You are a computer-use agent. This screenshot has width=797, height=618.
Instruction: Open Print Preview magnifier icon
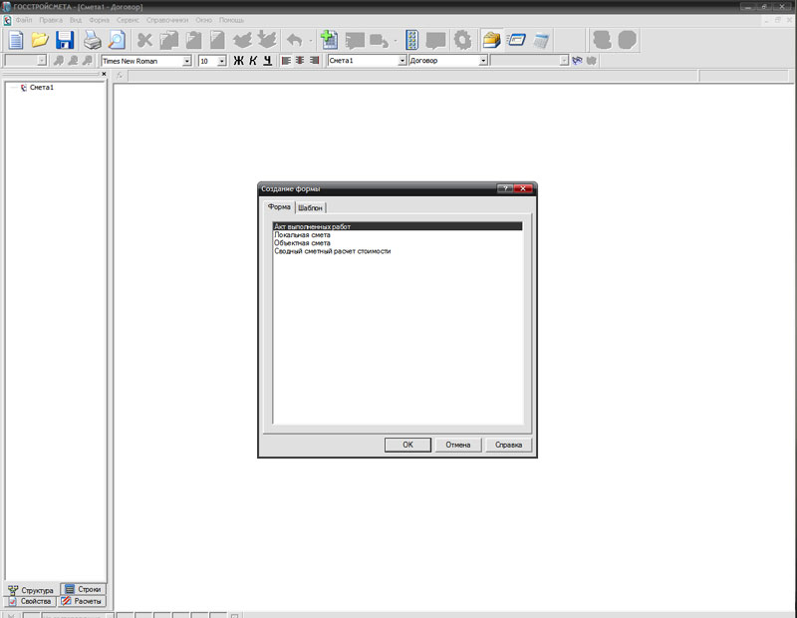(118, 40)
